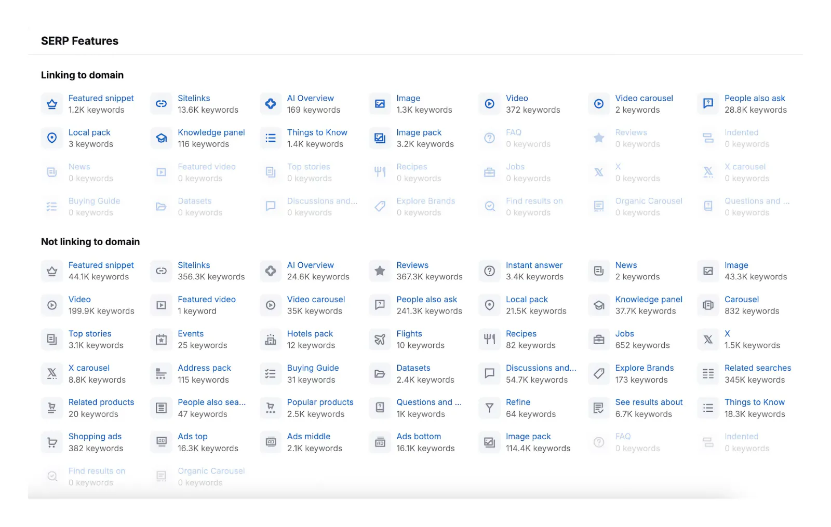Click the Reviews star icon with 367.3K keywords
Image resolution: width=831 pixels, height=527 pixels.
(x=380, y=271)
